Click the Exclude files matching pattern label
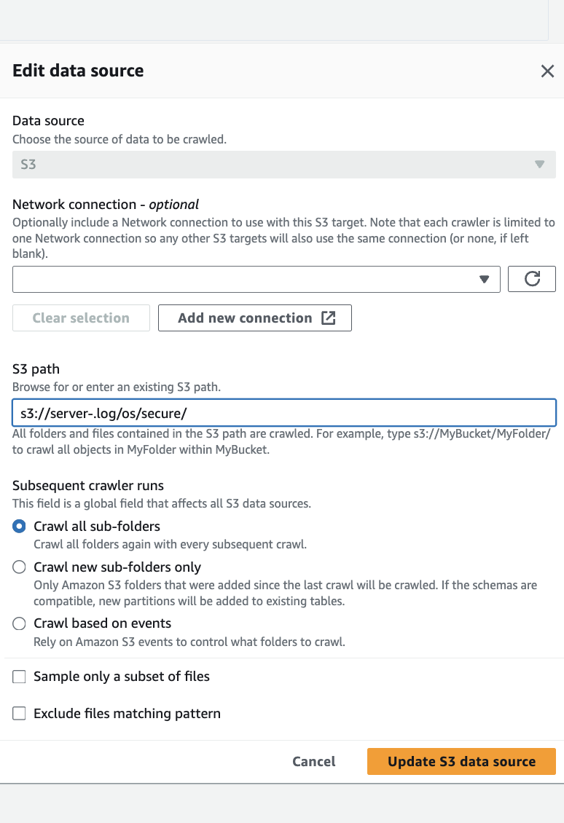The image size is (564, 823). pyautogui.click(x=128, y=714)
